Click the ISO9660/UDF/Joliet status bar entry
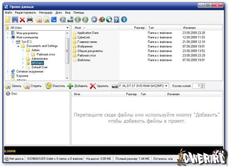The height and width of the screenshot is (167, 229). [x=55, y=159]
